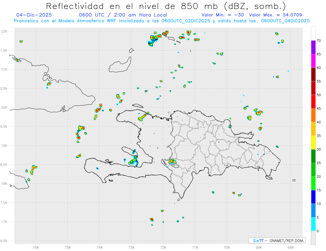Click the '50' value on the colorbar scale
326x251 pixels.
pos(319,95)
